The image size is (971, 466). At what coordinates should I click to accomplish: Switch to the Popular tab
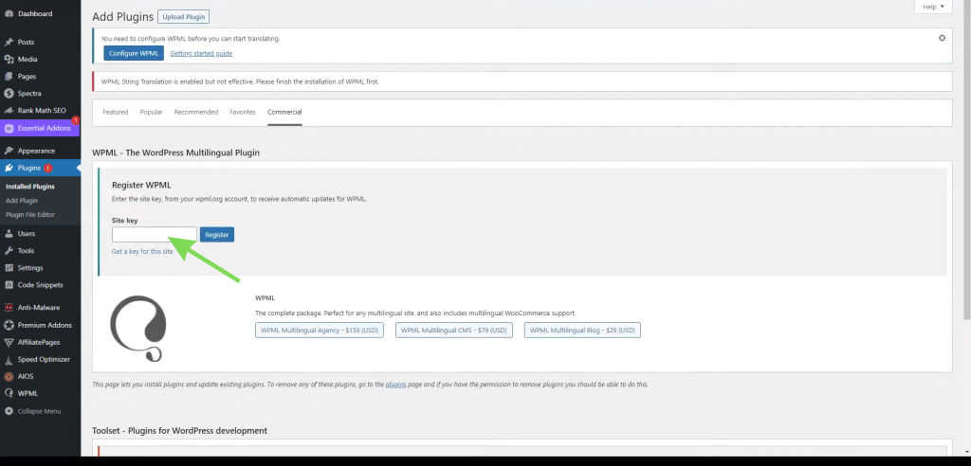coord(151,112)
